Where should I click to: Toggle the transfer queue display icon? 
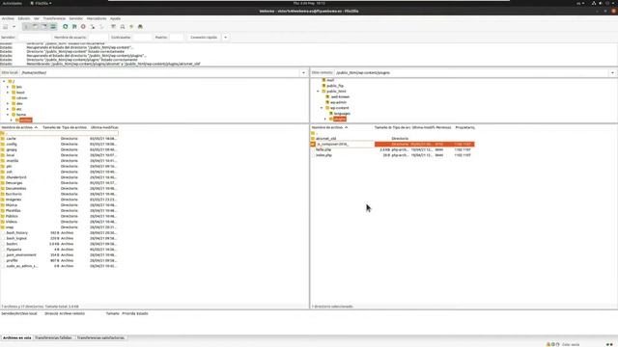click(x=53, y=27)
